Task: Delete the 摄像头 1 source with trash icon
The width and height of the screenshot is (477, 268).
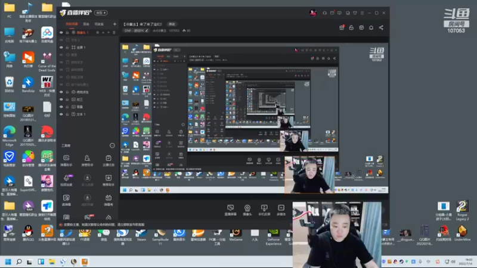Action: [114, 33]
